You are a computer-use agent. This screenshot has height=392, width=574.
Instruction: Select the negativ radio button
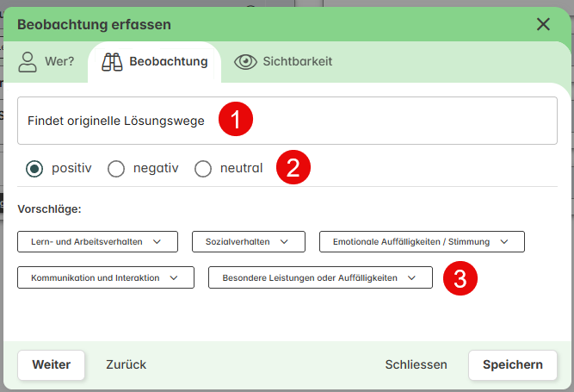coord(116,169)
